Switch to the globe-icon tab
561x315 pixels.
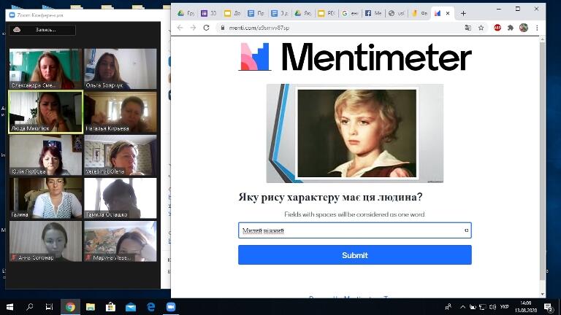coord(396,13)
